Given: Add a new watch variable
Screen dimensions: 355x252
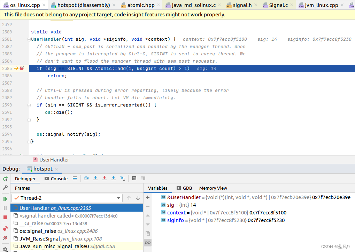Looking at the screenshot, I should 148,197.
